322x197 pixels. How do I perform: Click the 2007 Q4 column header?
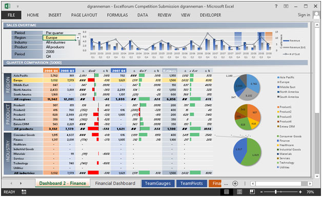pos(118,71)
